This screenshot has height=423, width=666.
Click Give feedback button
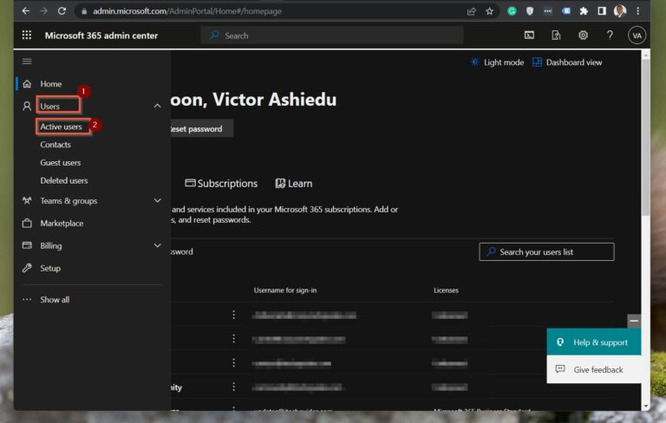coord(594,369)
